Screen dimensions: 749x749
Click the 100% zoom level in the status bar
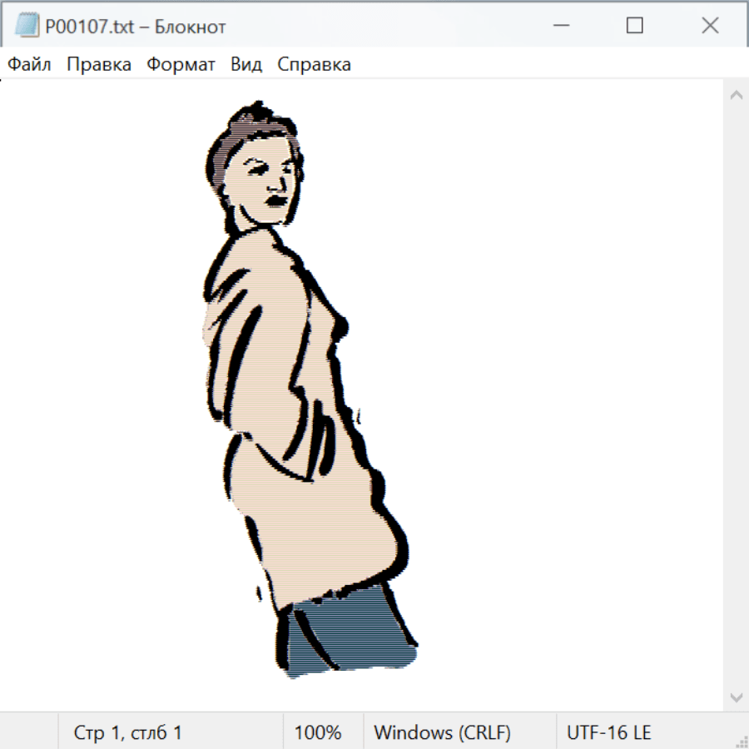(x=318, y=732)
